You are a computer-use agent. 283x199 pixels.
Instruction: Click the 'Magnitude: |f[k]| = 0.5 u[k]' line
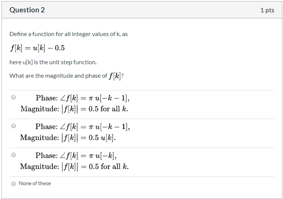(68, 138)
